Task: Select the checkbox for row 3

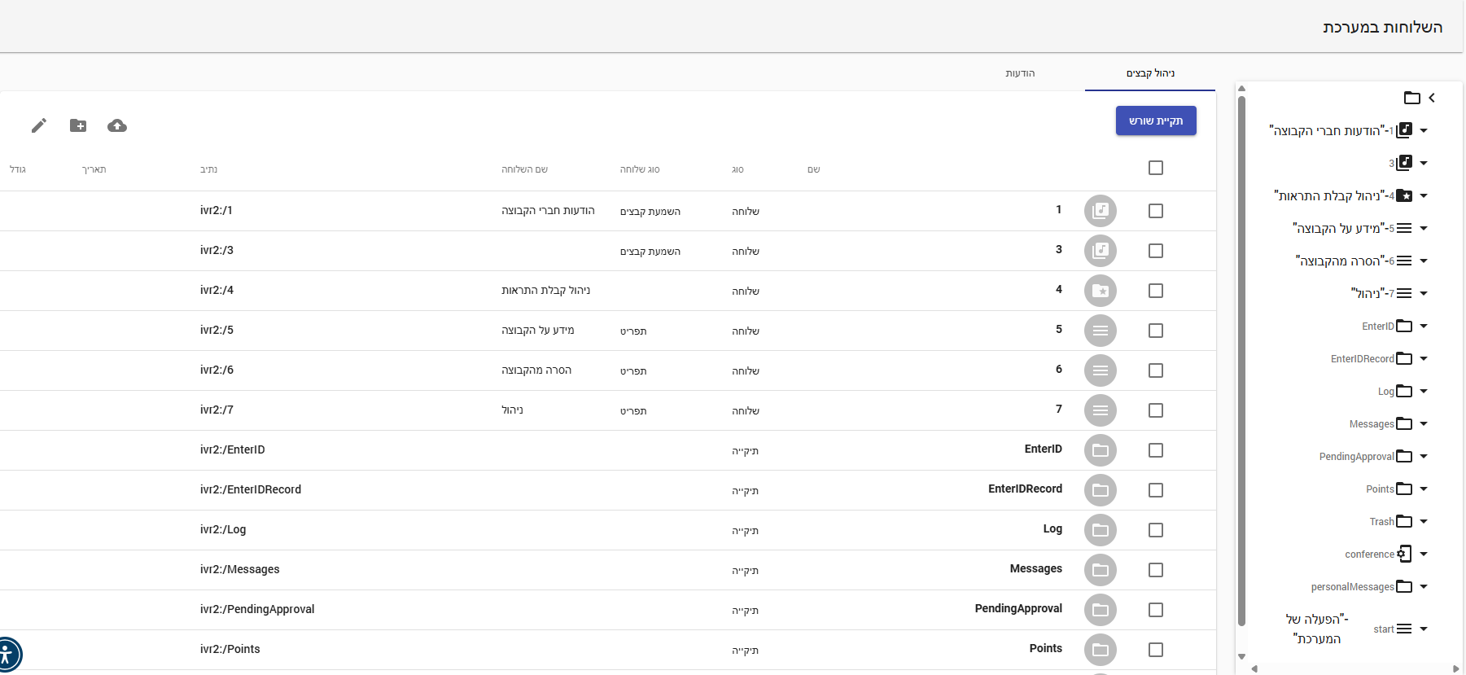Action: 1155,251
